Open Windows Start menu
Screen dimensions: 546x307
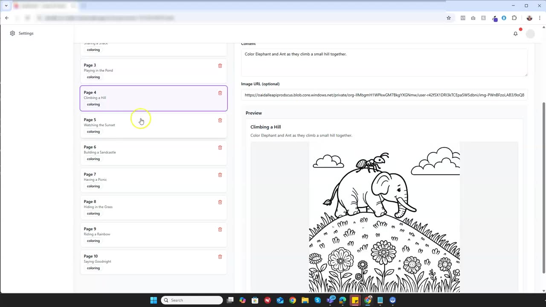[154, 300]
